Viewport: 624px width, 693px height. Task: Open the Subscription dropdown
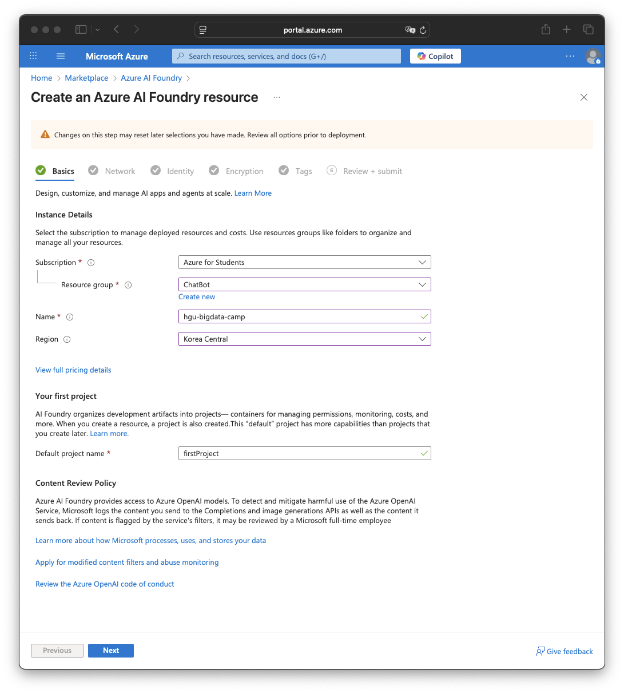point(305,262)
